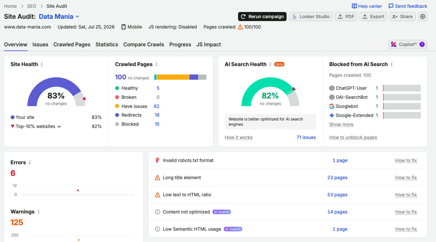Click the OAI-SearchBot icon
This screenshot has width=436, height=242.
tap(332, 97)
